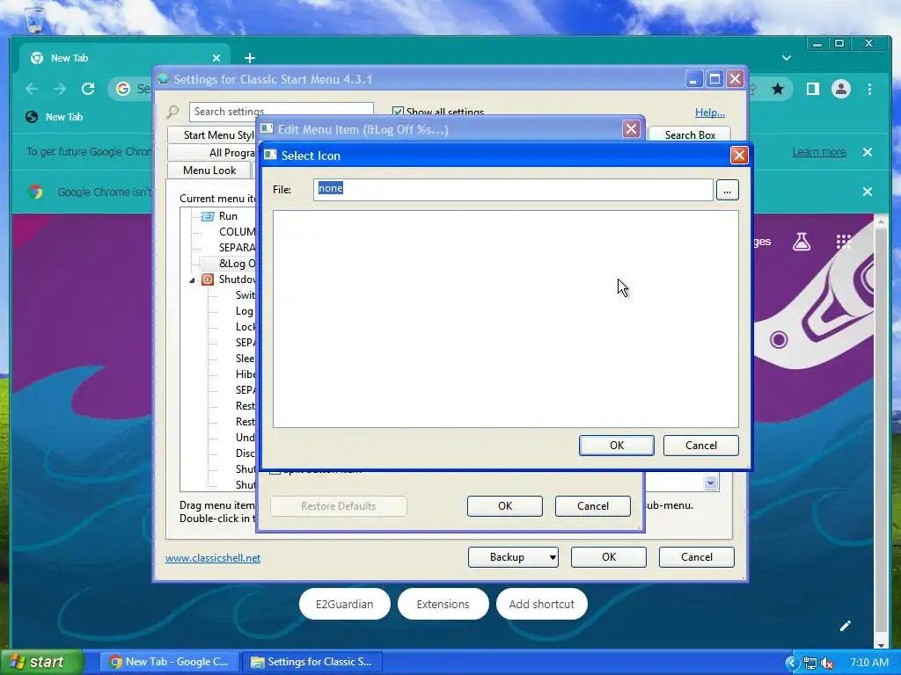Click the network tray icon
The width and height of the screenshot is (901, 675).
coord(810,663)
